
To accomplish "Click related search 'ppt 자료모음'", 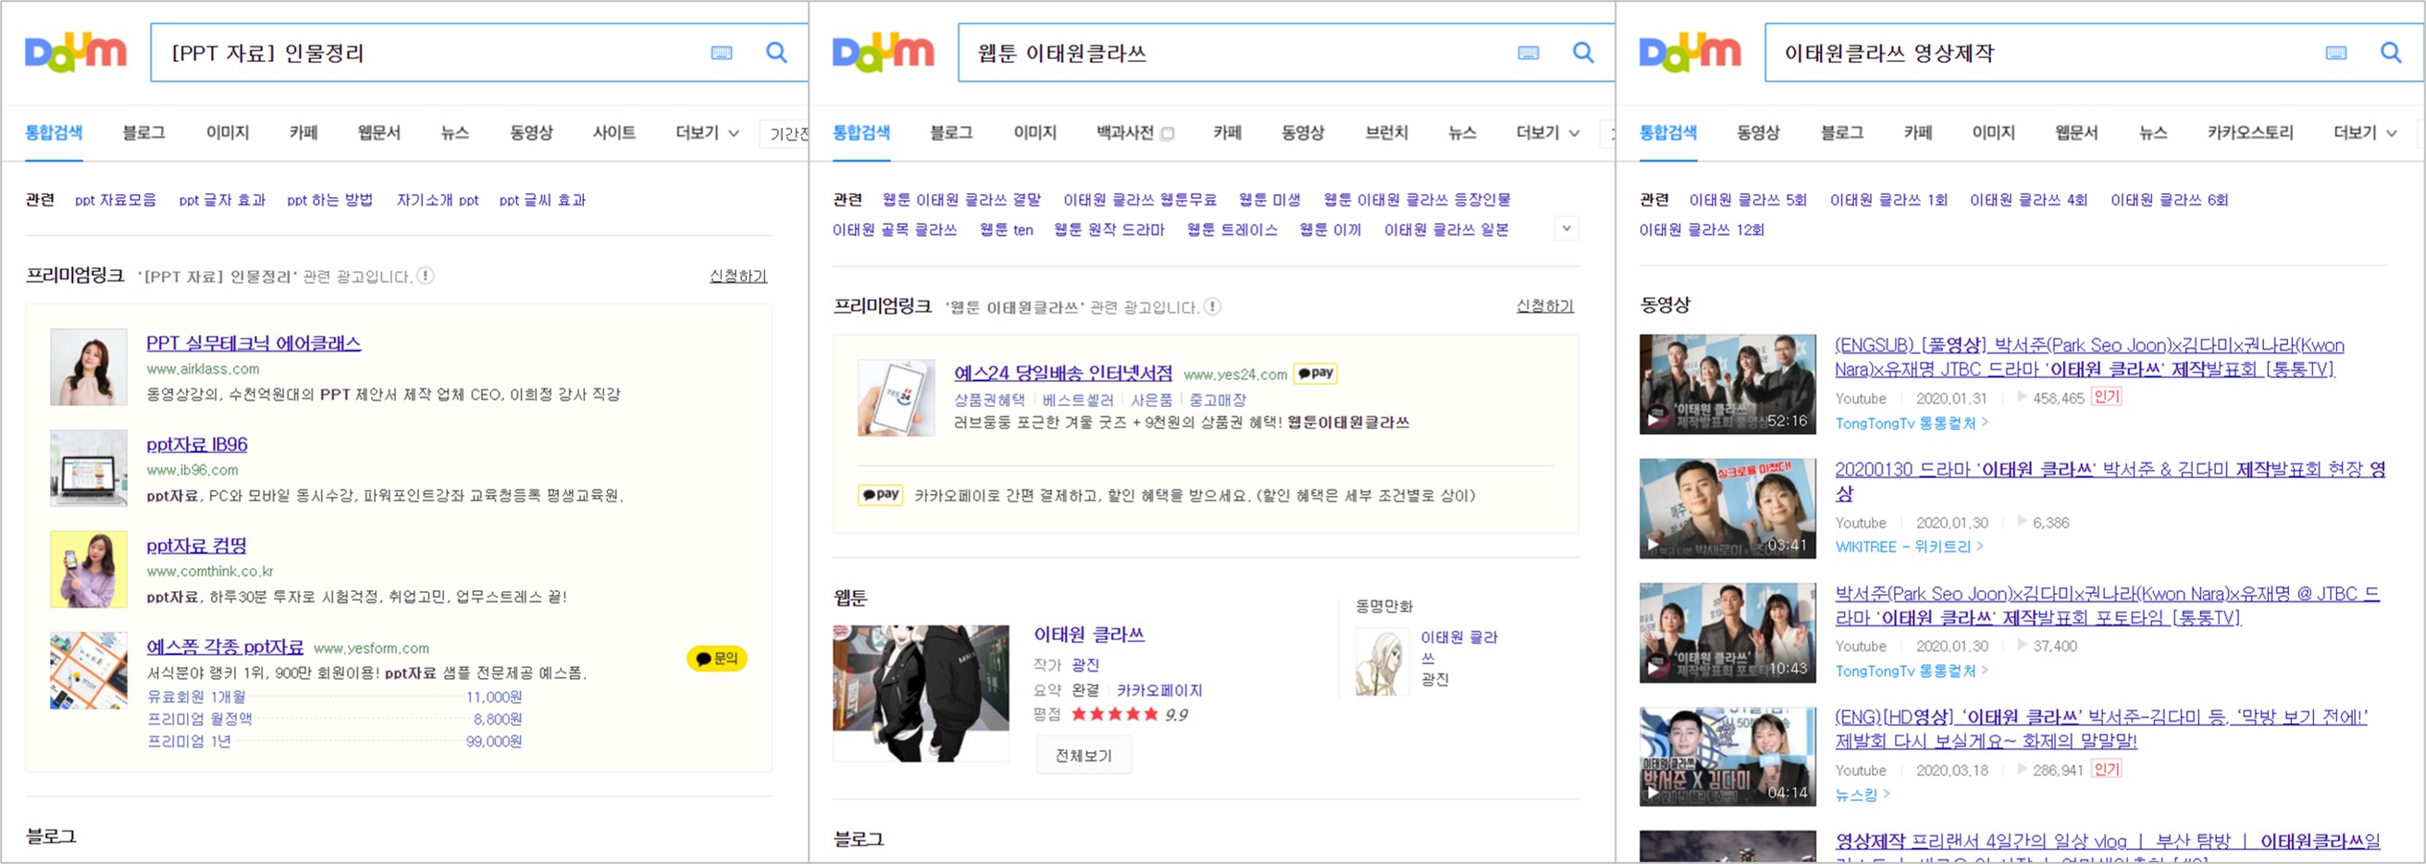I will (115, 200).
